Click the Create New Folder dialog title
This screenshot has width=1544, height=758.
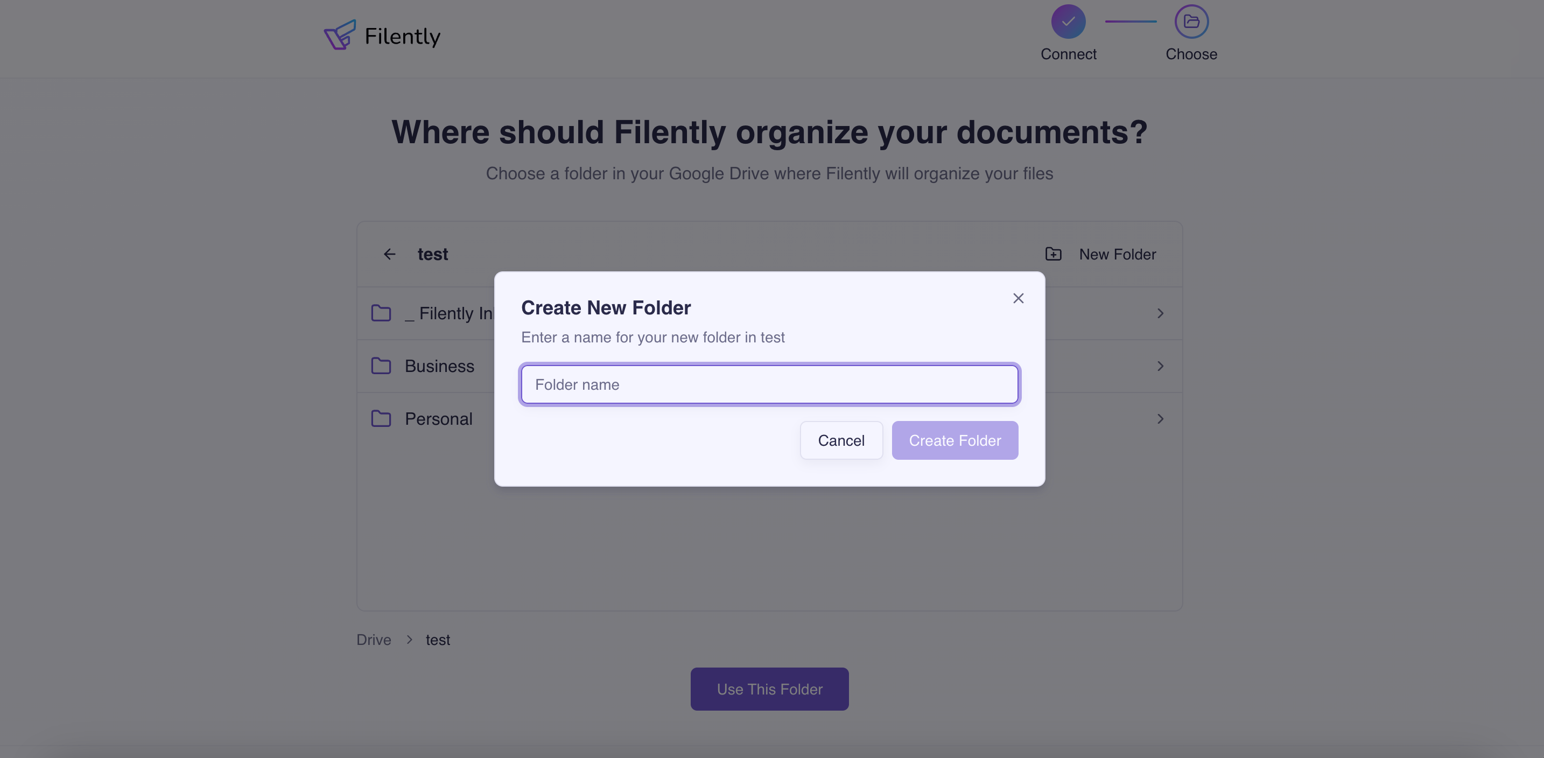coord(605,307)
